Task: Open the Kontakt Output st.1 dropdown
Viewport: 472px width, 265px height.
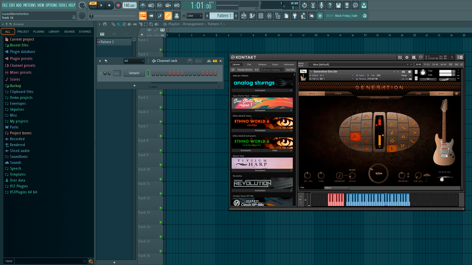Action: pos(332,75)
